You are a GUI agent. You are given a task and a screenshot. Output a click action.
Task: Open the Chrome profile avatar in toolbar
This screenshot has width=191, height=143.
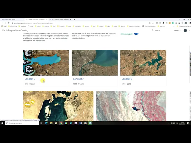(186, 23)
